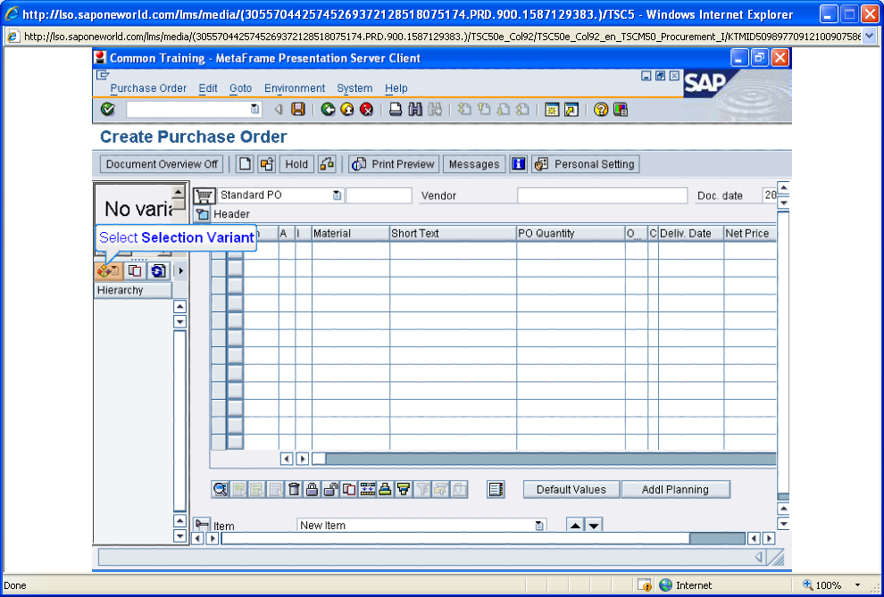884x597 pixels.
Task: Open the System menu
Action: [x=354, y=88]
